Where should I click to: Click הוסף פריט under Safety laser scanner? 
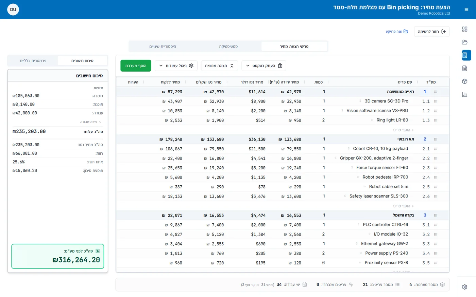[404, 206]
